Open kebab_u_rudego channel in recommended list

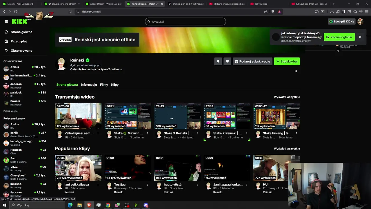[x=24, y=143]
